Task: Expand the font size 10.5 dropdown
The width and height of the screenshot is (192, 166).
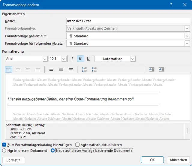Action: [63, 59]
